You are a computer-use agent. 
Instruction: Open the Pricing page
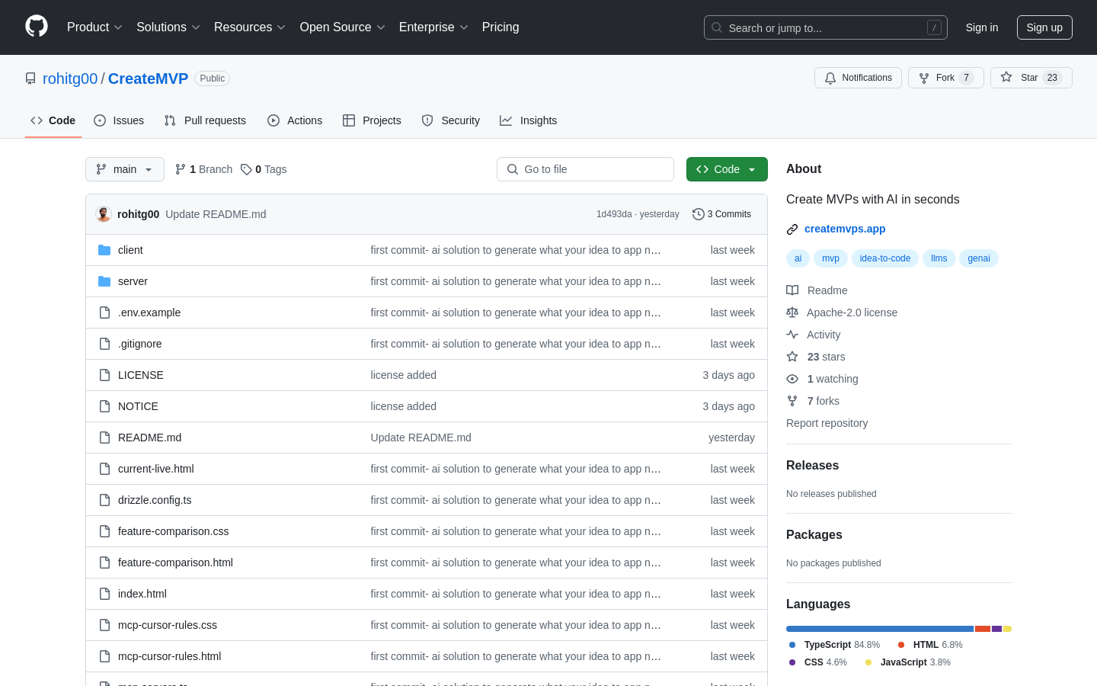(501, 27)
